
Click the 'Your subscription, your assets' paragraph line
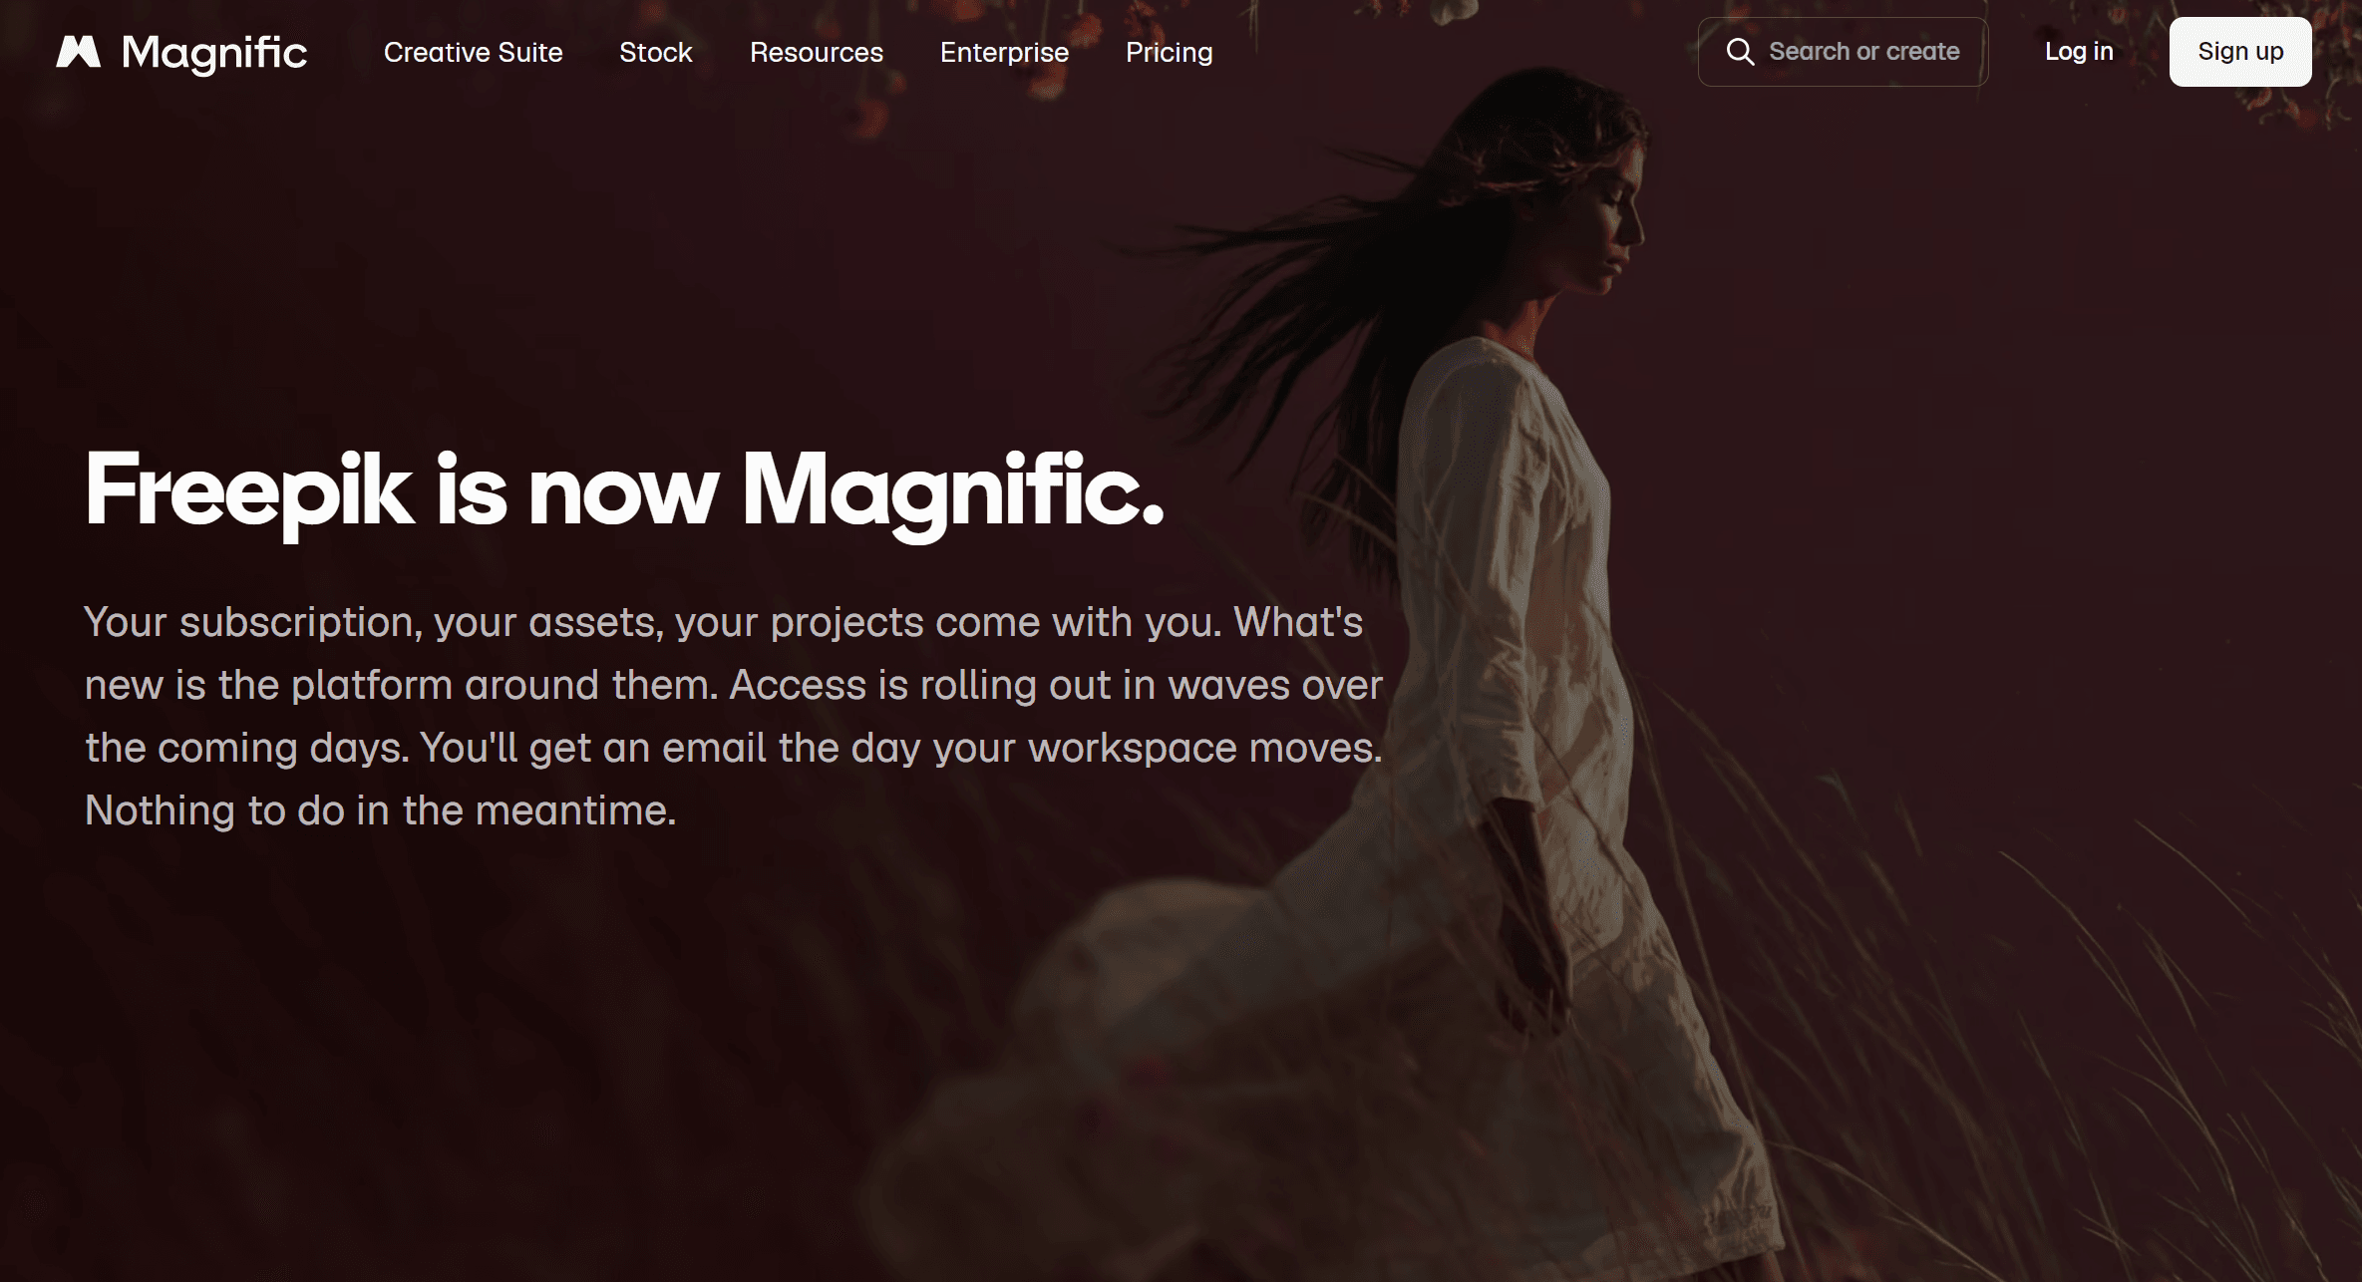724,623
